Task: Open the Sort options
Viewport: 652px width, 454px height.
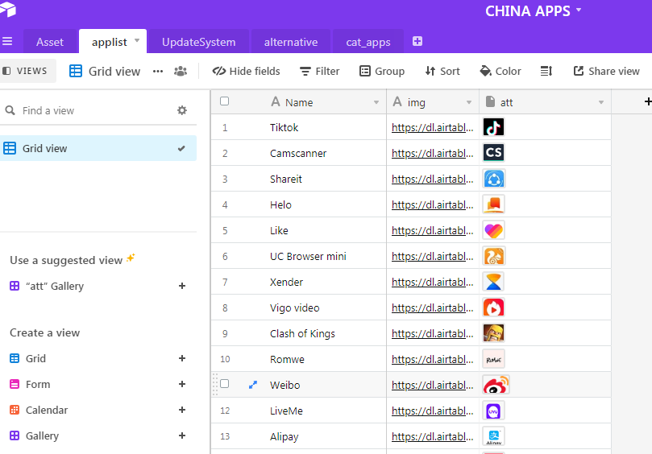Action: click(x=442, y=71)
